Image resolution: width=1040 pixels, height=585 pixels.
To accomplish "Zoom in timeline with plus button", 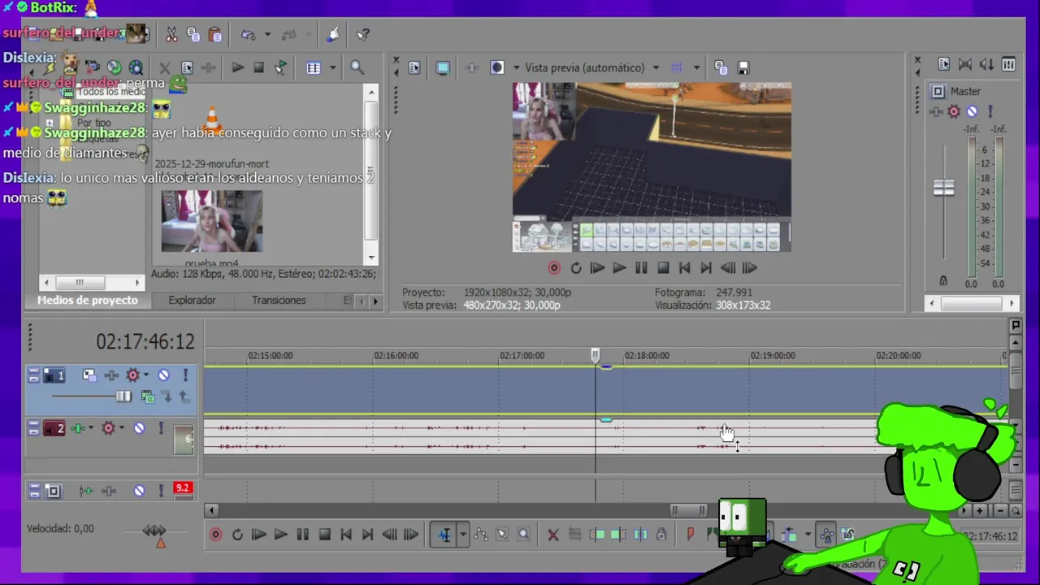I will click(980, 510).
